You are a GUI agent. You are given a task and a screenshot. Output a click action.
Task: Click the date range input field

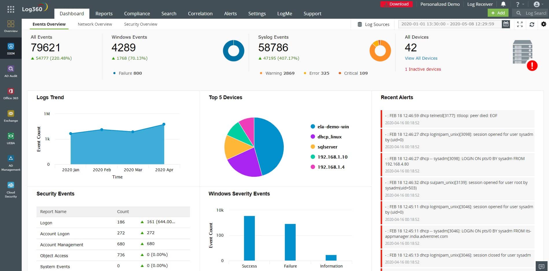pos(450,24)
